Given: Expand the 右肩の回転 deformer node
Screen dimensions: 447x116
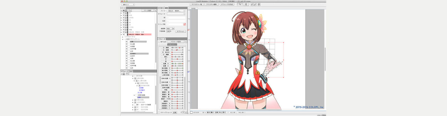Looking at the screenshot, I should pyautogui.click(x=133, y=100).
